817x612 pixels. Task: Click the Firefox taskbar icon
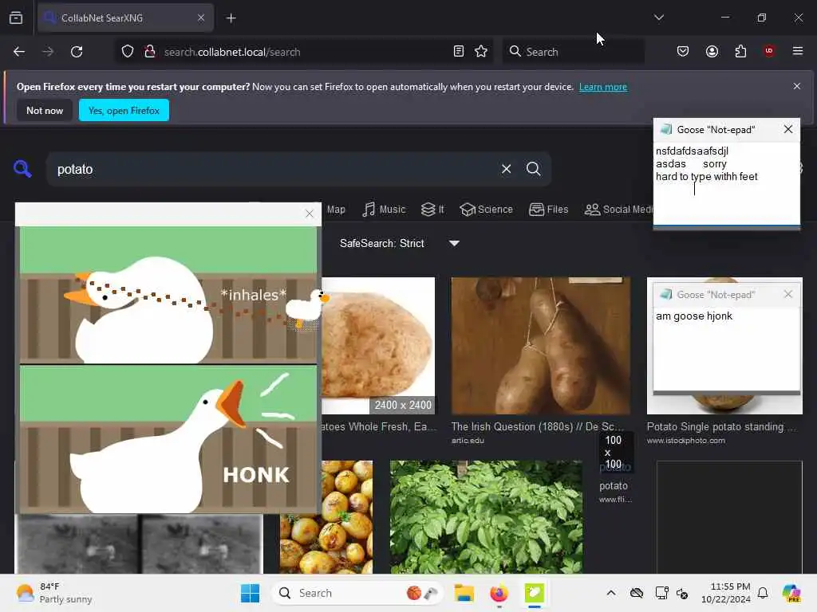tap(499, 593)
